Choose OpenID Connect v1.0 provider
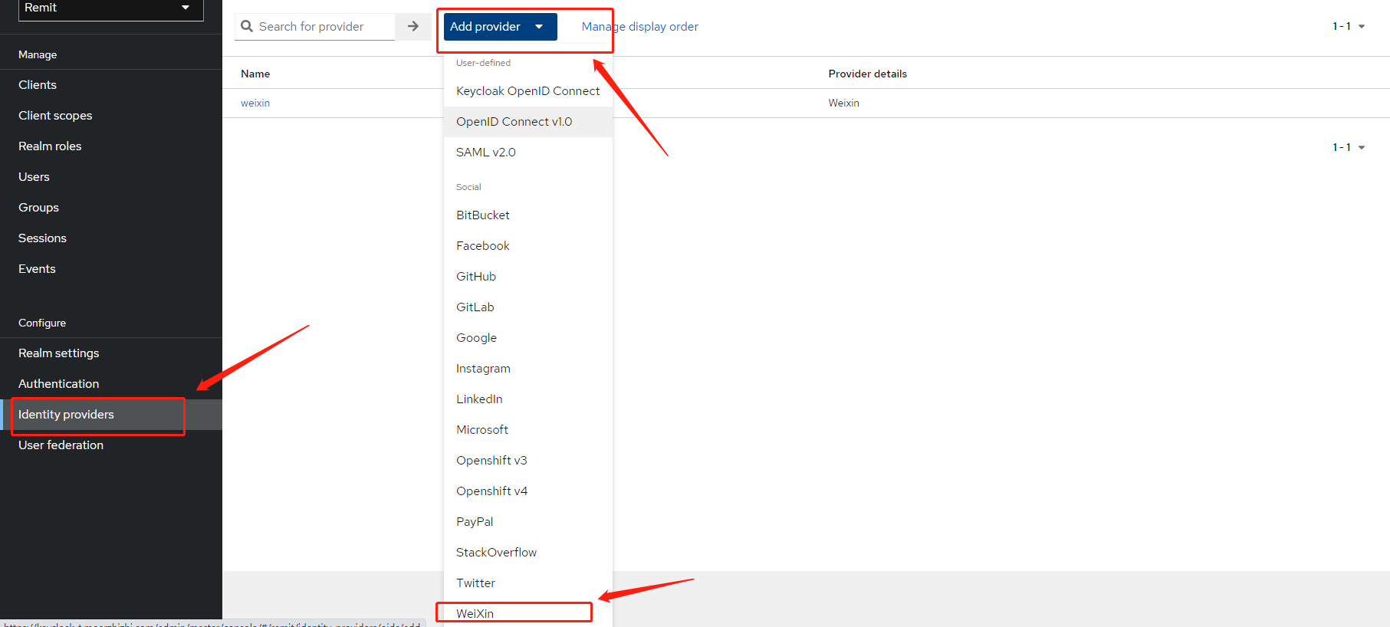The image size is (1390, 627). (514, 122)
